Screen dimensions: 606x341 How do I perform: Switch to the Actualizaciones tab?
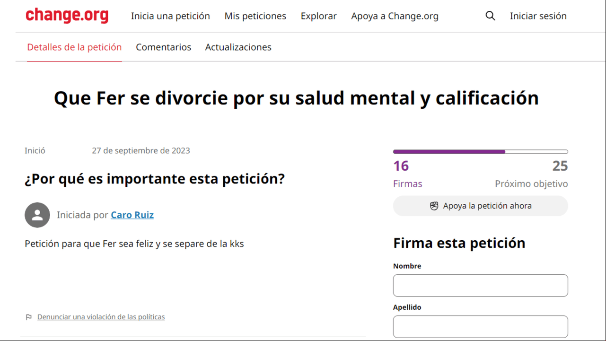[x=238, y=47]
